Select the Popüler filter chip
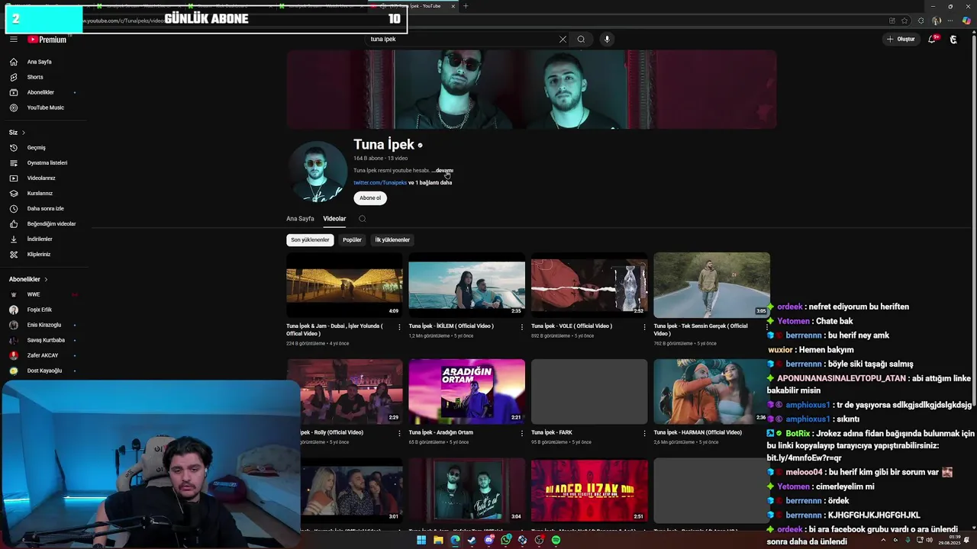 [352, 240]
